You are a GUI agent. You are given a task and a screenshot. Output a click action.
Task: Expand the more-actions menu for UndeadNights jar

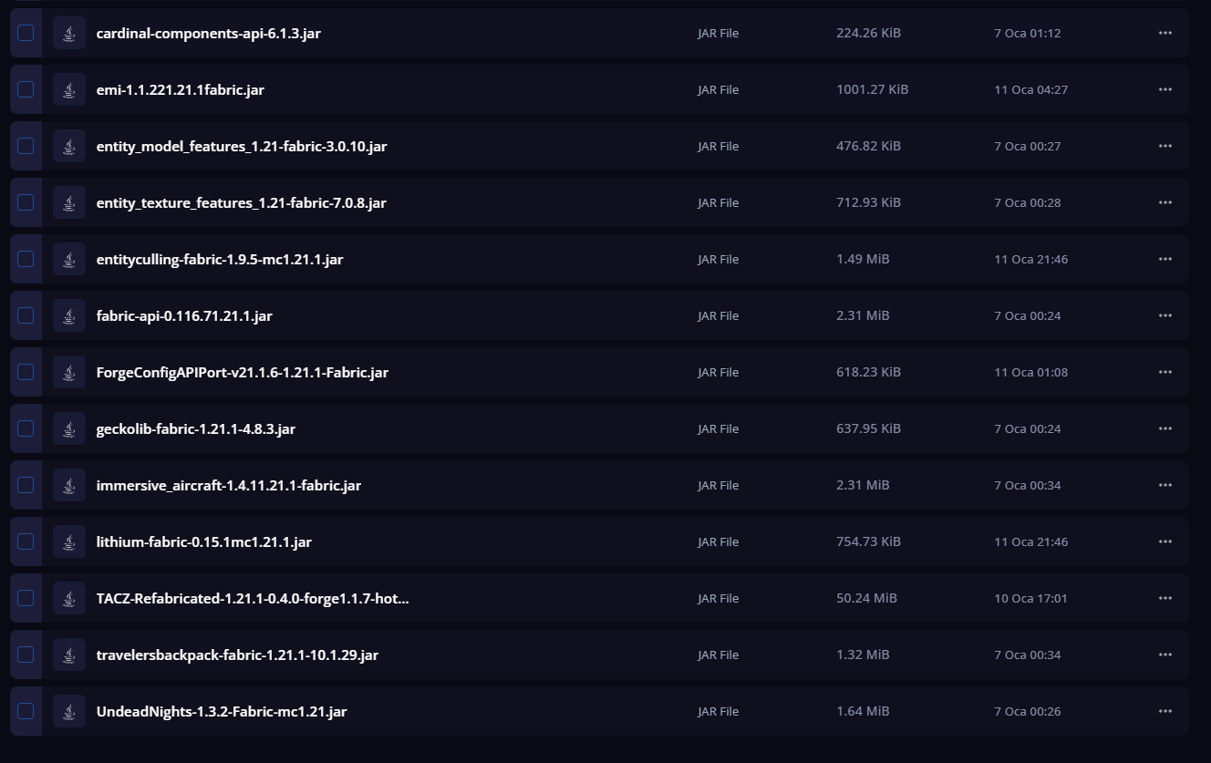(1165, 711)
